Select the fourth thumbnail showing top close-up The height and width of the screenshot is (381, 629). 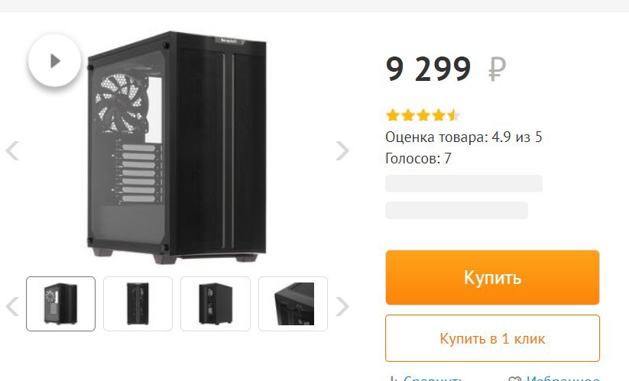point(293,304)
